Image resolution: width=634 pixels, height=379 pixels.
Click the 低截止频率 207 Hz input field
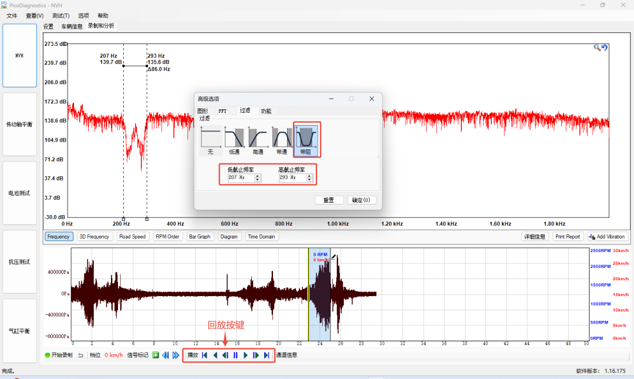point(241,178)
